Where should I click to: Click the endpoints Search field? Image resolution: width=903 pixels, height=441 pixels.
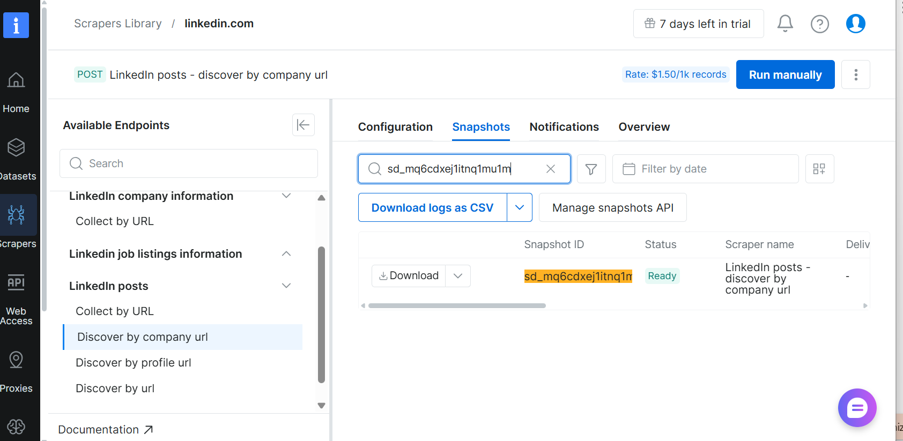[189, 163]
